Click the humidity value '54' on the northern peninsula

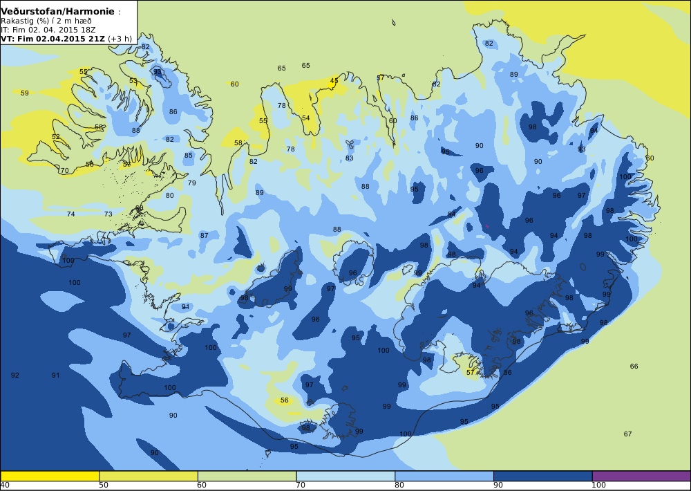click(x=306, y=118)
